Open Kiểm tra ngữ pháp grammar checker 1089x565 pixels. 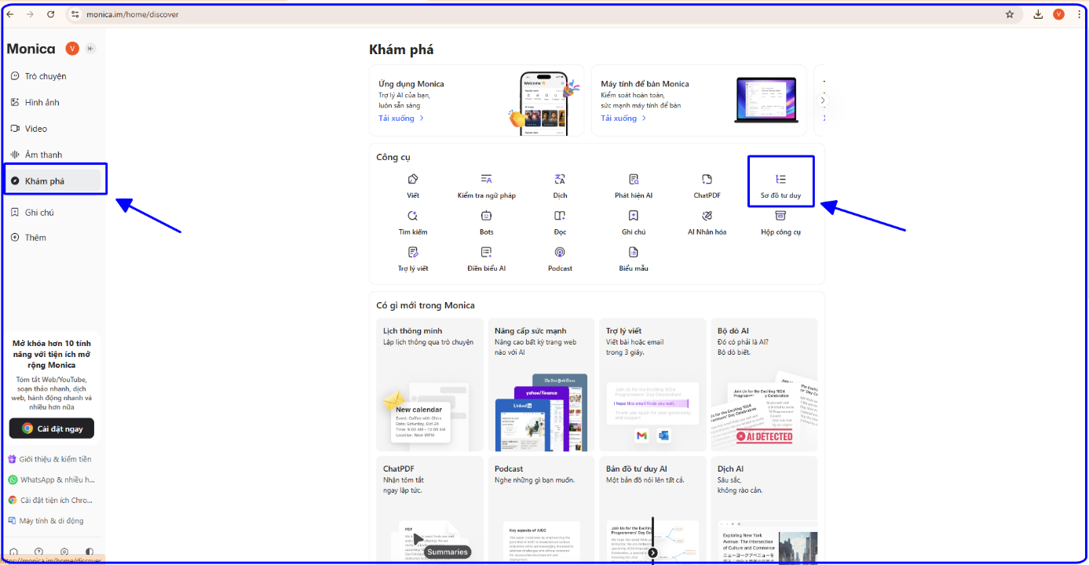coord(486,186)
